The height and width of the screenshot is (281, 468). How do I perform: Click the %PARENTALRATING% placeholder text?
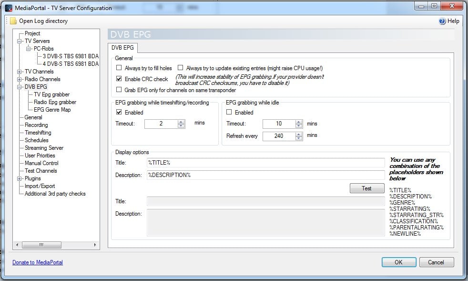pyautogui.click(x=417, y=228)
